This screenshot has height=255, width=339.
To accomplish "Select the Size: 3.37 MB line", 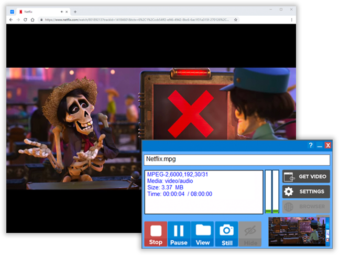I will [x=165, y=187].
